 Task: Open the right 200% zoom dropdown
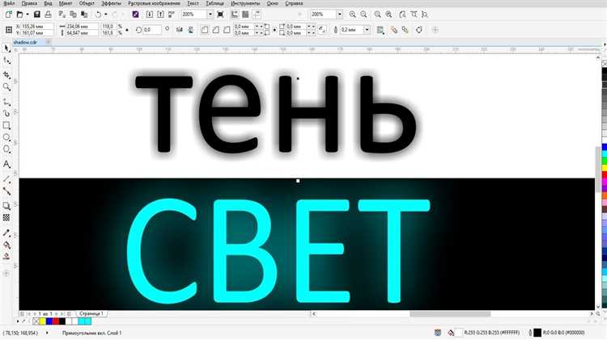[x=339, y=15]
